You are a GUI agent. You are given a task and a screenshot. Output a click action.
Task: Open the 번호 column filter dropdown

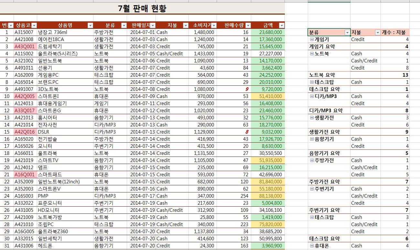coord(11,26)
